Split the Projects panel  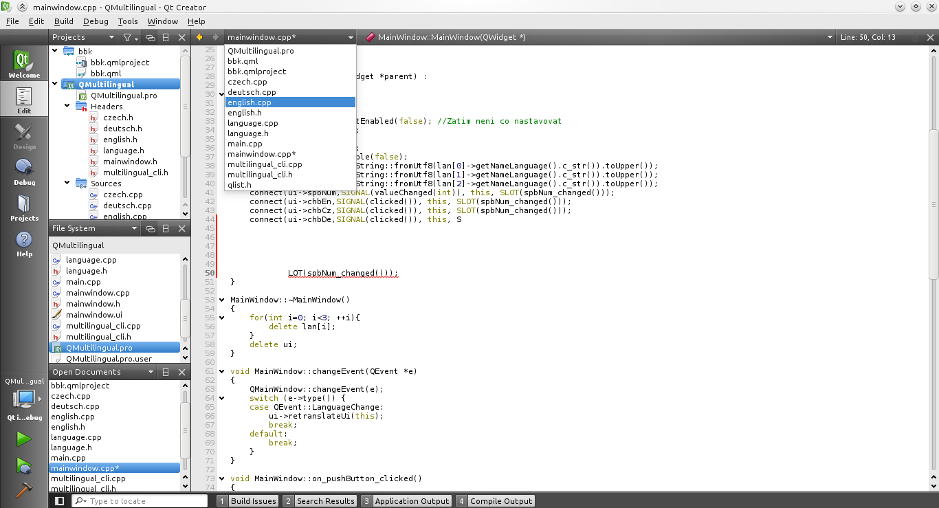point(166,37)
